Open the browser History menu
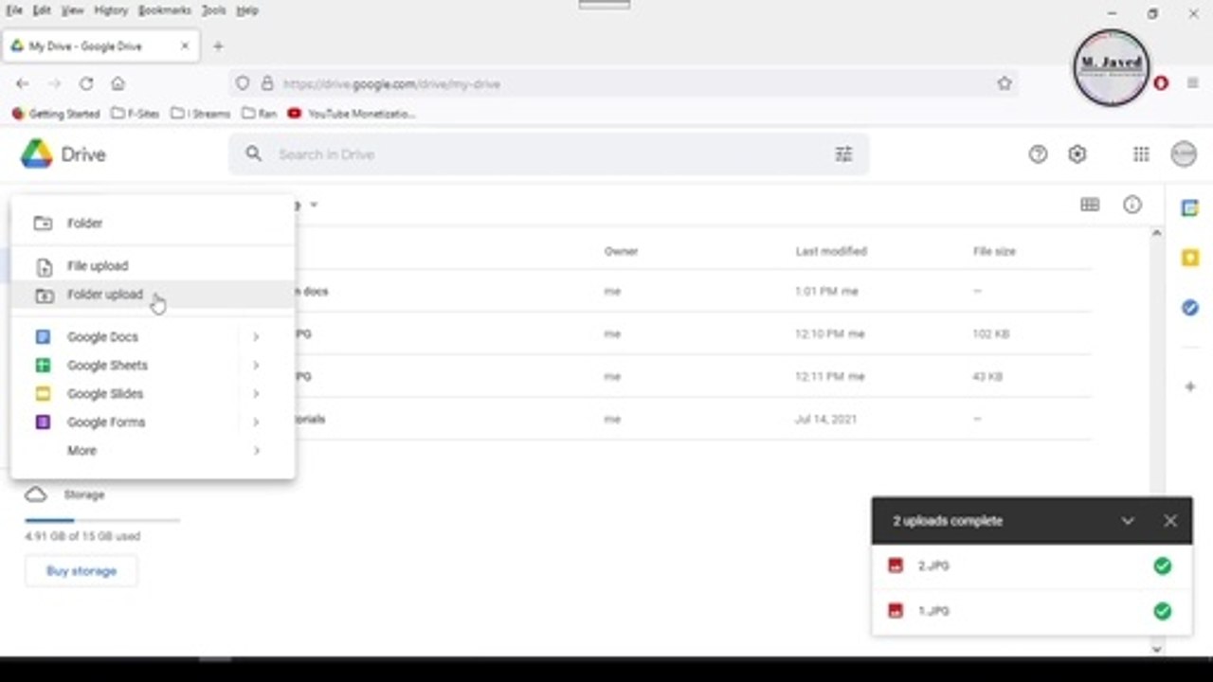1213x682 pixels. pyautogui.click(x=111, y=10)
